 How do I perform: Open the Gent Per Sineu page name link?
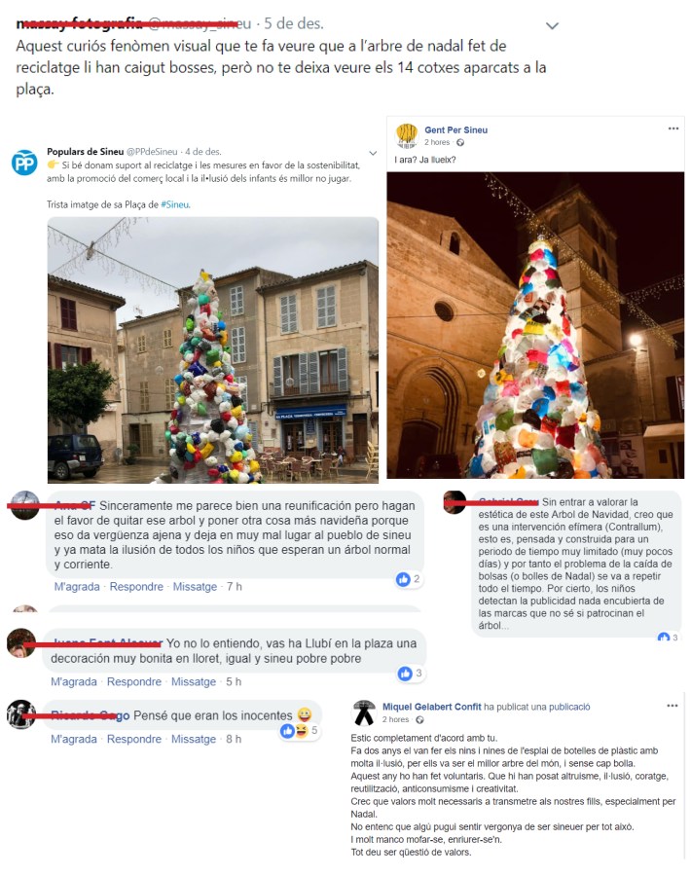[x=455, y=129]
